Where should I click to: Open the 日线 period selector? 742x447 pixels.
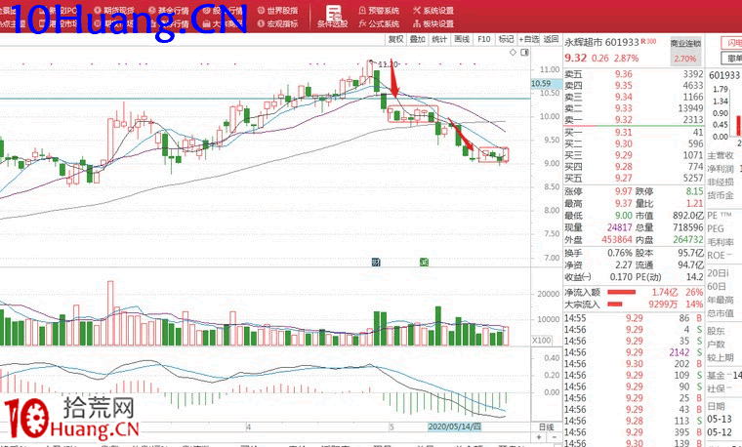click(x=546, y=427)
